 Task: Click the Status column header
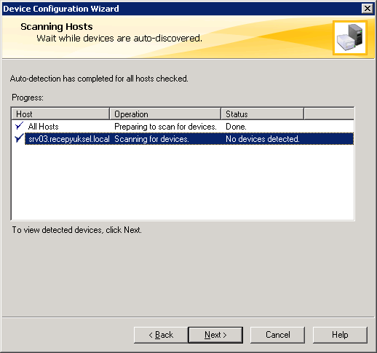click(263, 114)
